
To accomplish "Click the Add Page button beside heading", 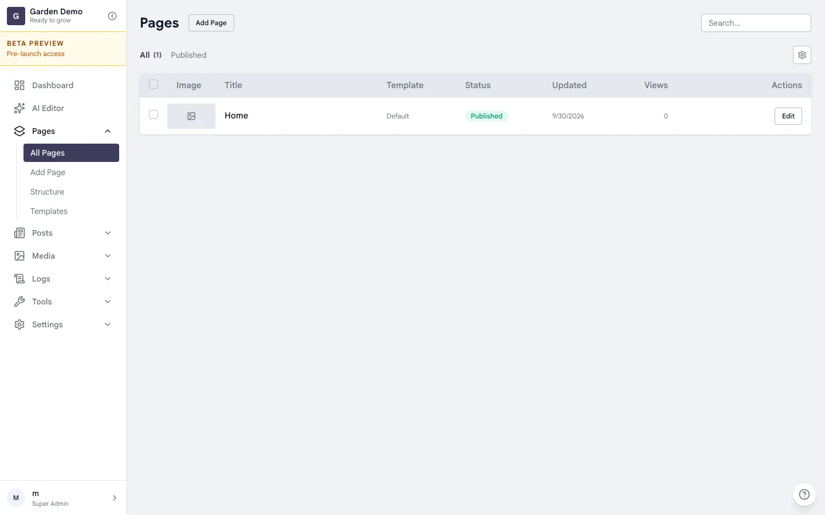I will click(211, 23).
